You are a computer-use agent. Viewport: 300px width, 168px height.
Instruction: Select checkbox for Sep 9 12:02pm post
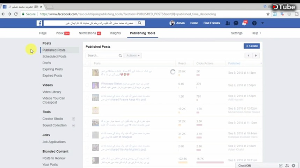coord(87,110)
